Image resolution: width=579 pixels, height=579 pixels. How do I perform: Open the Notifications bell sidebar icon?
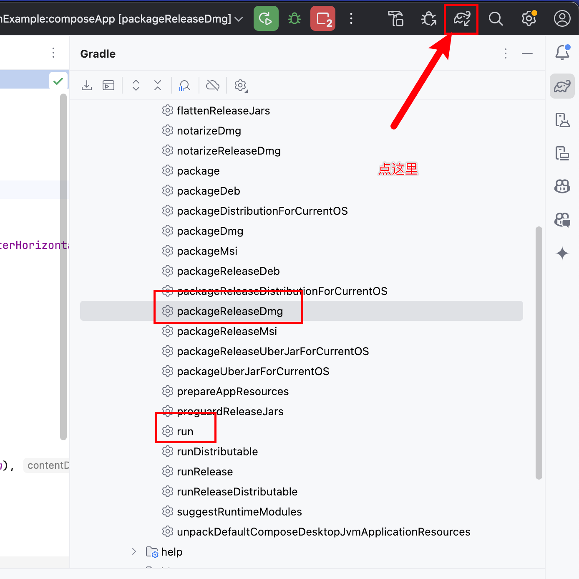coord(562,53)
